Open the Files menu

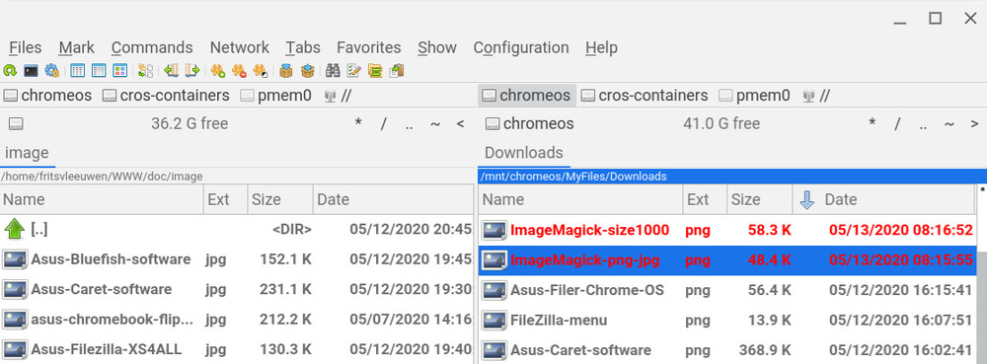pos(26,47)
